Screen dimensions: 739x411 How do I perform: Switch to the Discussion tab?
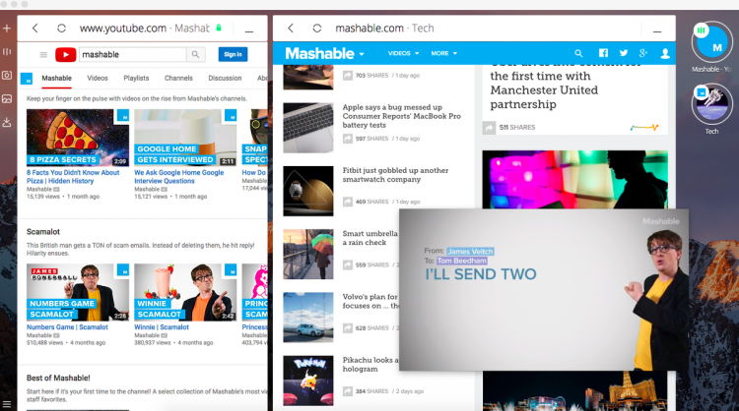[x=225, y=78]
